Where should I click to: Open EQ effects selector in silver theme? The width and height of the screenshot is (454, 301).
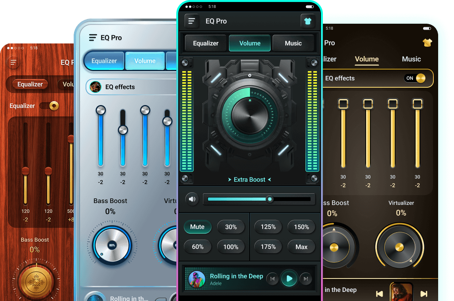131,87
